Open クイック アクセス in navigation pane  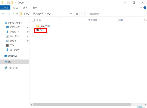pos(14,23)
